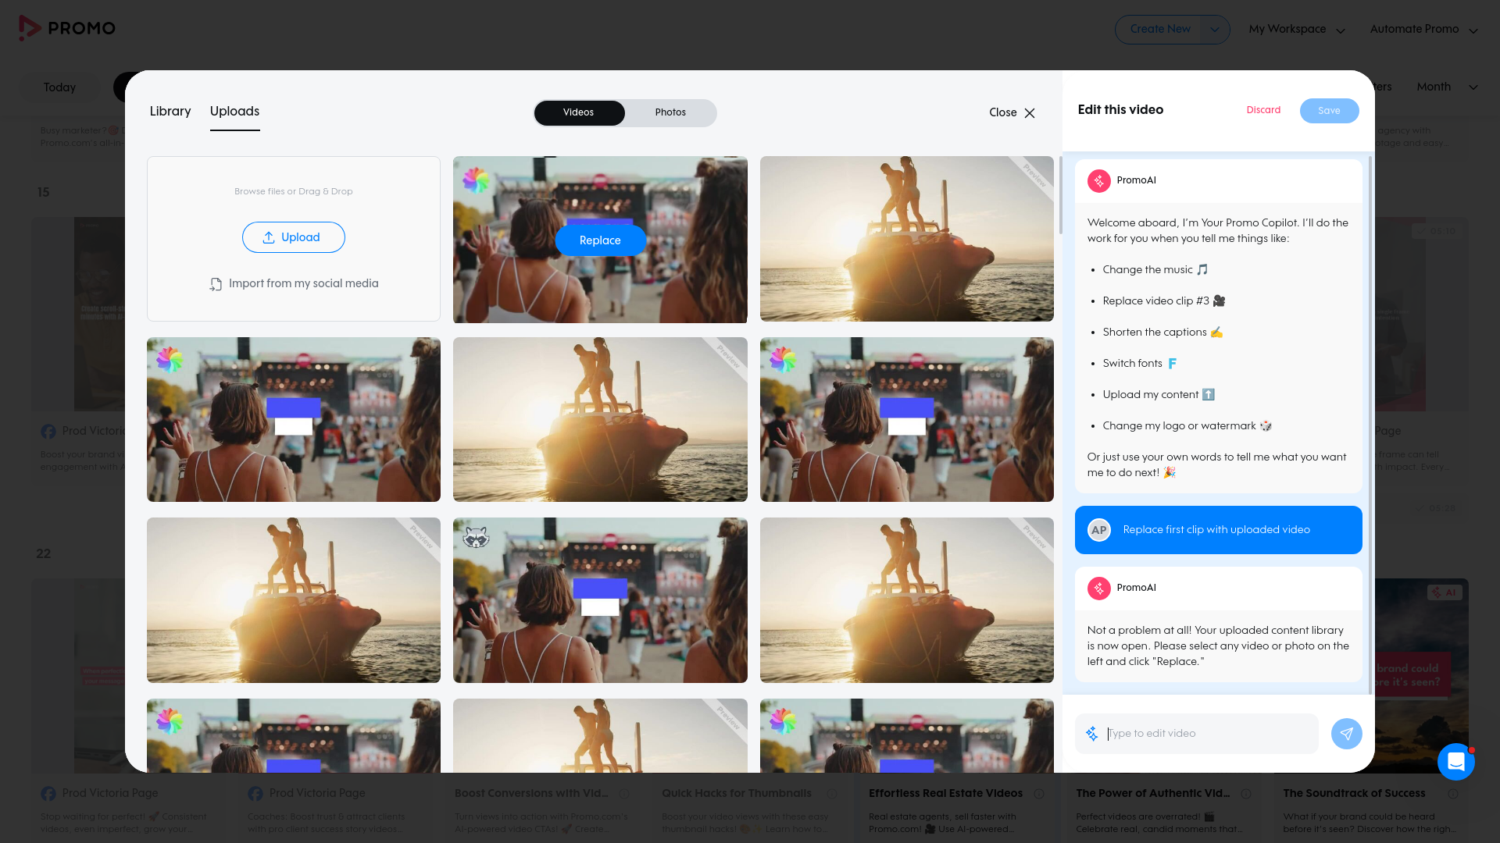Click the color wheel badge on the Replace thumbnail
Image resolution: width=1500 pixels, height=843 pixels.
[476, 180]
